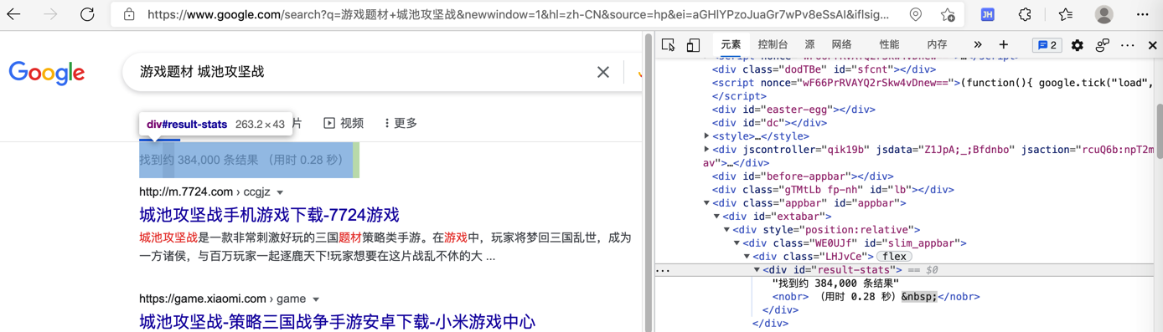The height and width of the screenshot is (332, 1163).
Task: Open dropdown arrow beside game.xiaomi.com
Action: (x=316, y=299)
